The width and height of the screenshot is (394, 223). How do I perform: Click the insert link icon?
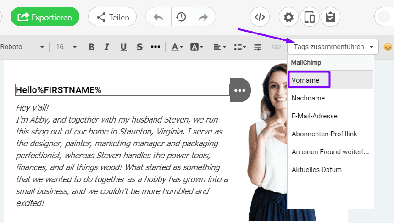click(x=277, y=47)
